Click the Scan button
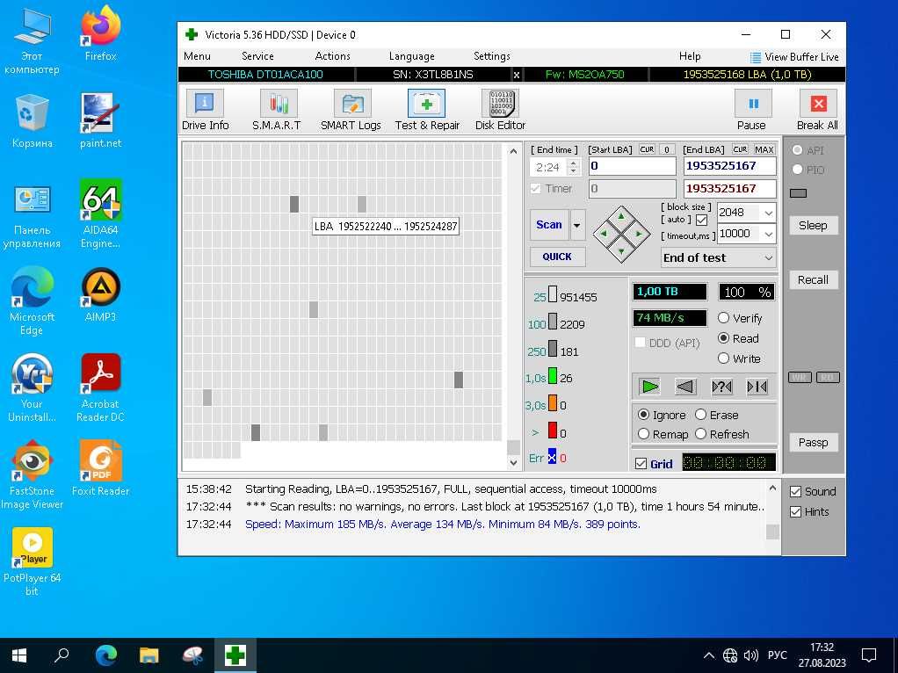 coord(549,225)
